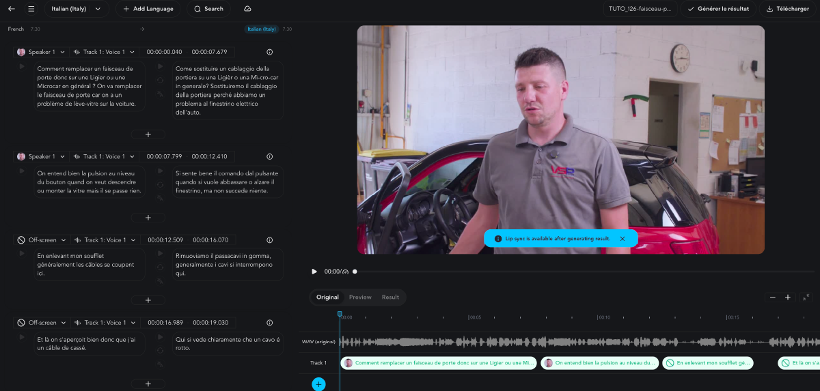820x391 pixels.
Task: Add segment after 'Rimuoviamo il passacavi' block
Action: [148, 300]
